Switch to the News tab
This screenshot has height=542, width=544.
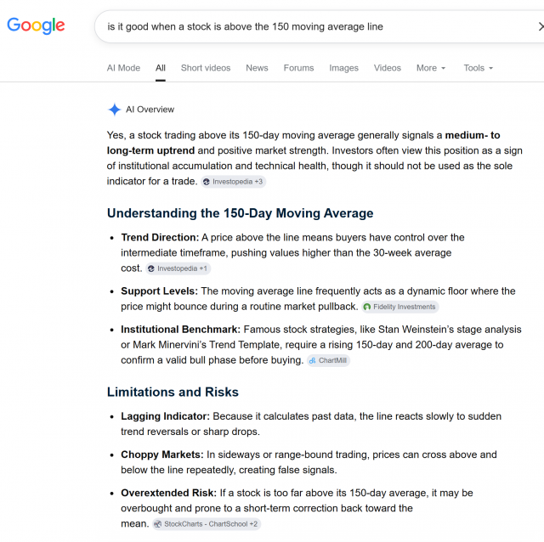click(257, 68)
